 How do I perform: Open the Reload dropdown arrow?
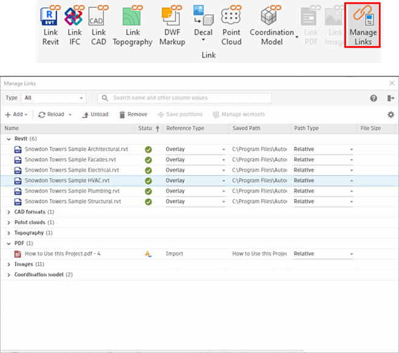(70, 115)
